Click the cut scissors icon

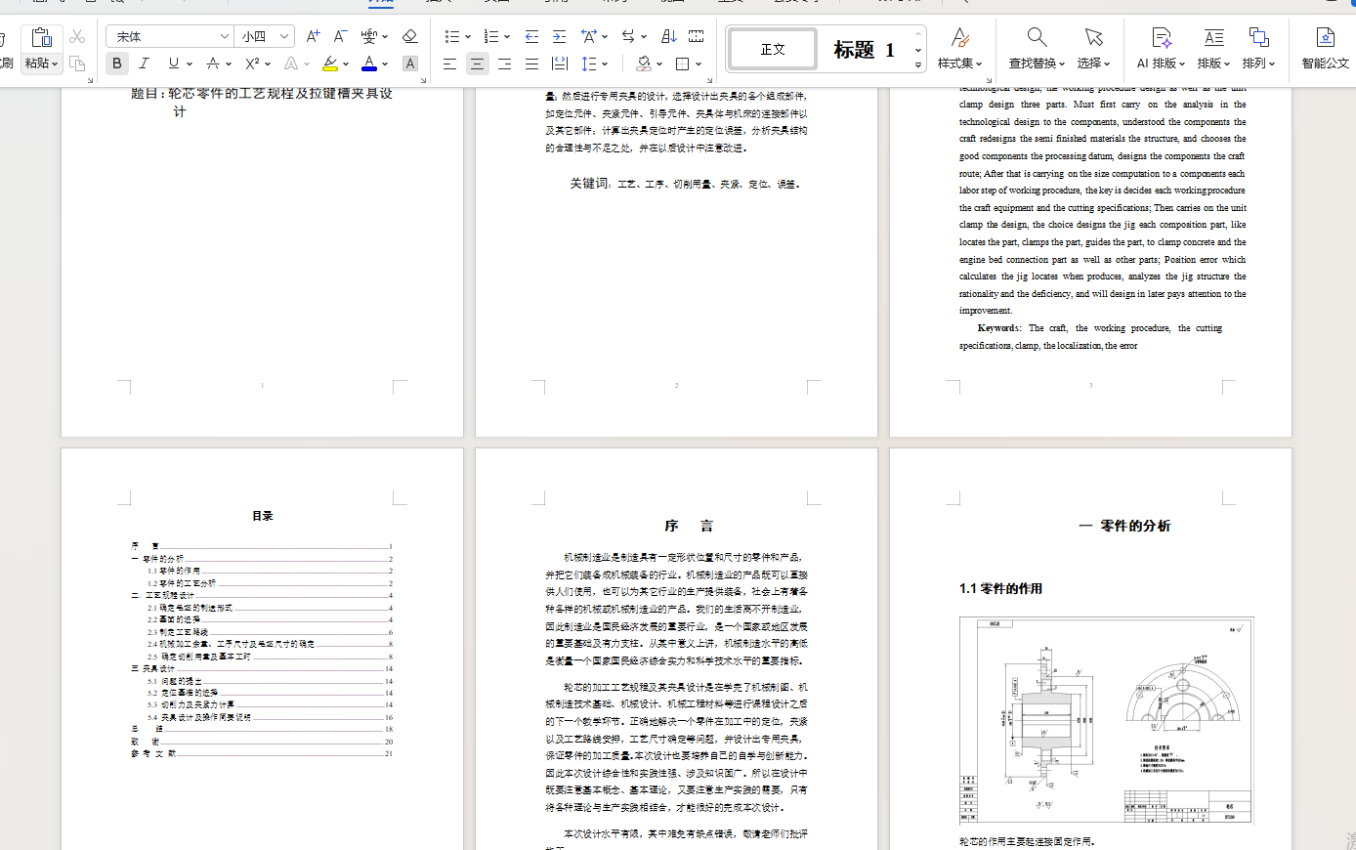click(x=77, y=36)
